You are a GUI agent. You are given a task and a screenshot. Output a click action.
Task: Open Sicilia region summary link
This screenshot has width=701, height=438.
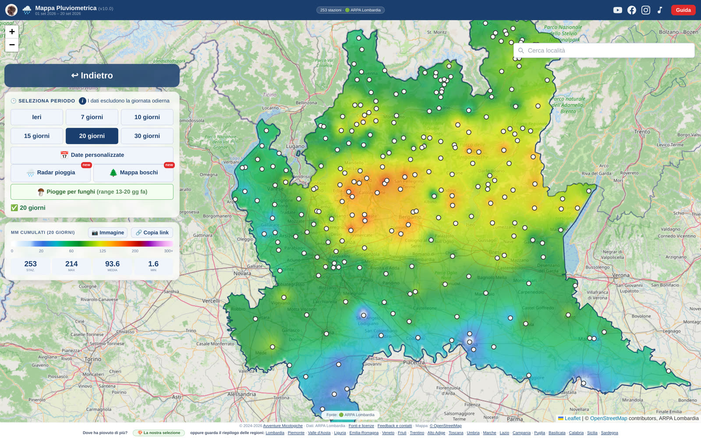tap(592, 433)
